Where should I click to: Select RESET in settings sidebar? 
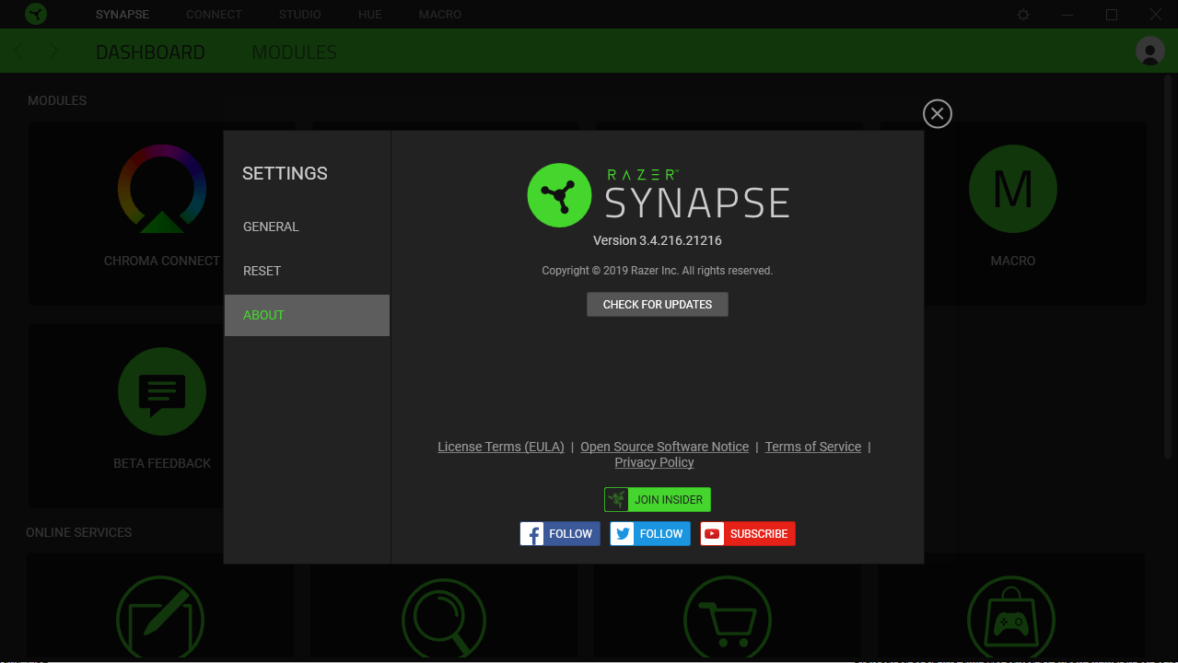pyautogui.click(x=307, y=271)
